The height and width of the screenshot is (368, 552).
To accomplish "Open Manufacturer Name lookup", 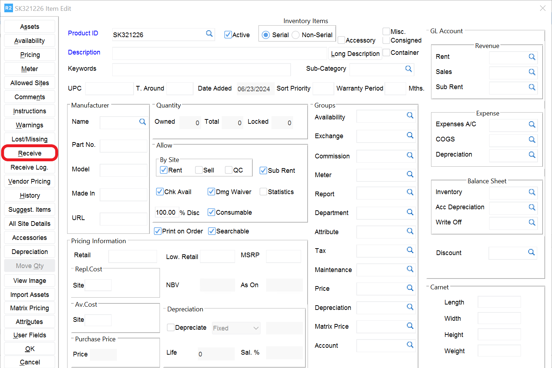I will point(142,122).
